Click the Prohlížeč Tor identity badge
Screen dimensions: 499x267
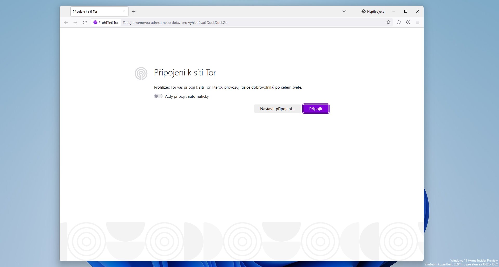106,23
